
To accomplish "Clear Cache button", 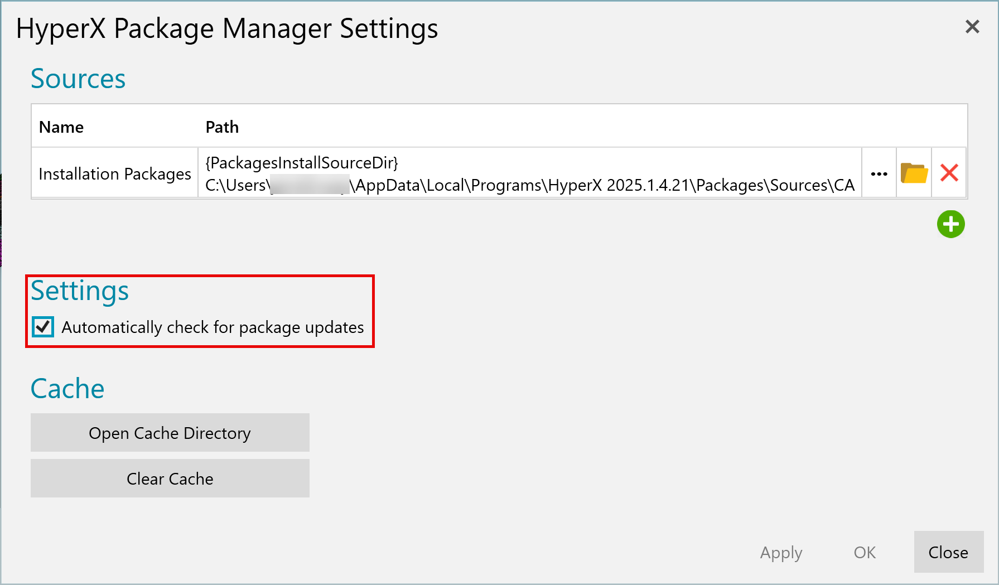I will pos(170,478).
